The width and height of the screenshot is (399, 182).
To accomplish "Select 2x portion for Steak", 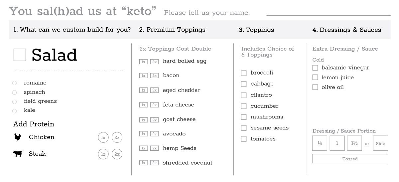I will (x=117, y=154).
